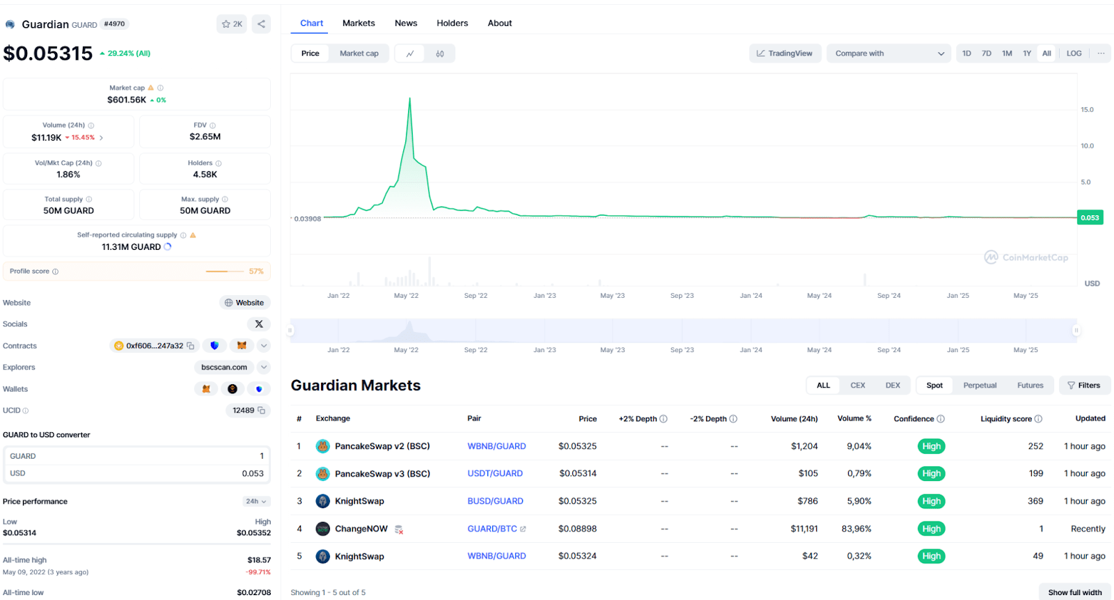
Task: Expand Volume (24h) details arrow
Action: 101,138
